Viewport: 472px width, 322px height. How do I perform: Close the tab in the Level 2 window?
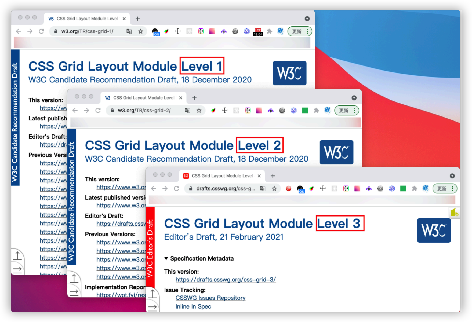[x=181, y=98]
